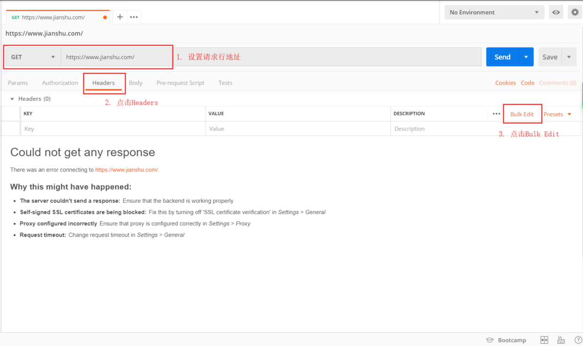Click the VALUE column header
Screen dimensions: 583x346
click(x=216, y=114)
